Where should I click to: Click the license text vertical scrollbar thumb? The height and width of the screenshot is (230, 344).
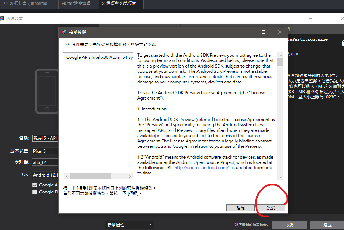point(280,62)
